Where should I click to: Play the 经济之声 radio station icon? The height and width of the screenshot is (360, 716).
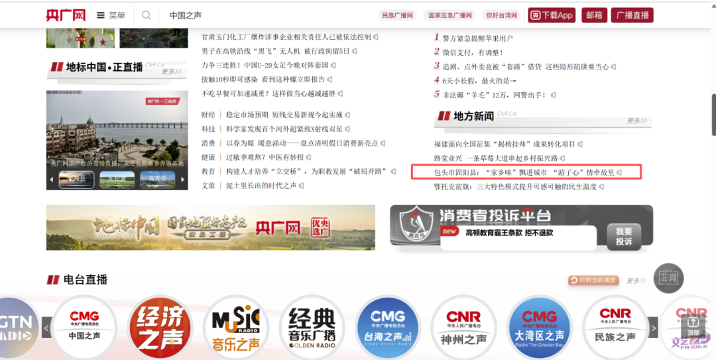pyautogui.click(x=160, y=328)
